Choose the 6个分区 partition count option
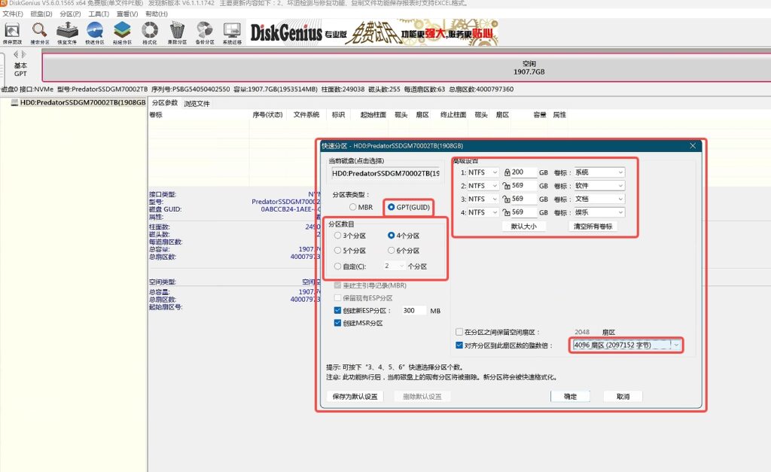 (x=392, y=251)
